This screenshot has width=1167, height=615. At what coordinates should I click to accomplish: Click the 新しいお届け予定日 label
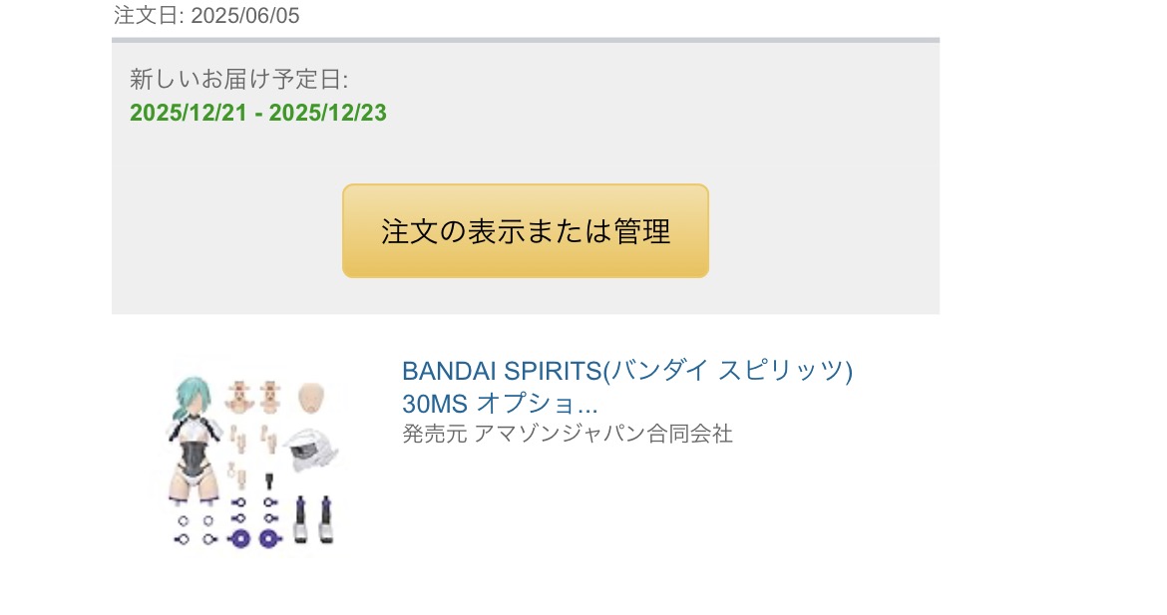tap(238, 80)
